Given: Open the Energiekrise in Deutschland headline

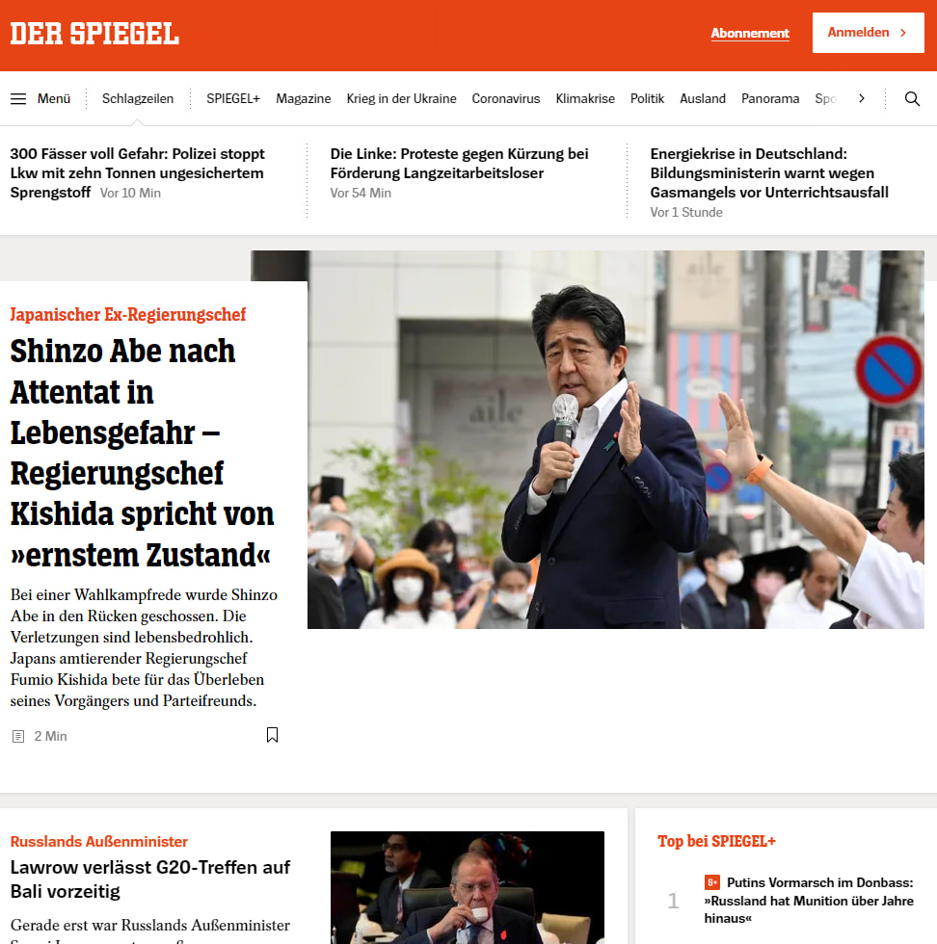Looking at the screenshot, I should 769,172.
